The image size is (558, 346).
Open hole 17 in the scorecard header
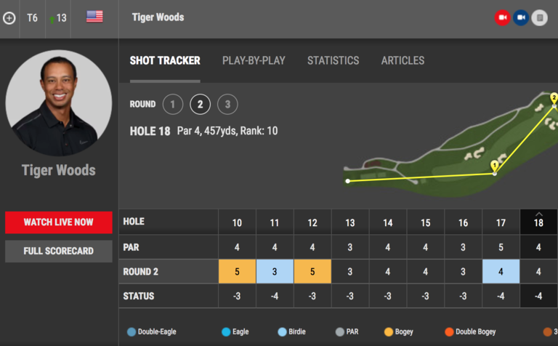click(501, 223)
